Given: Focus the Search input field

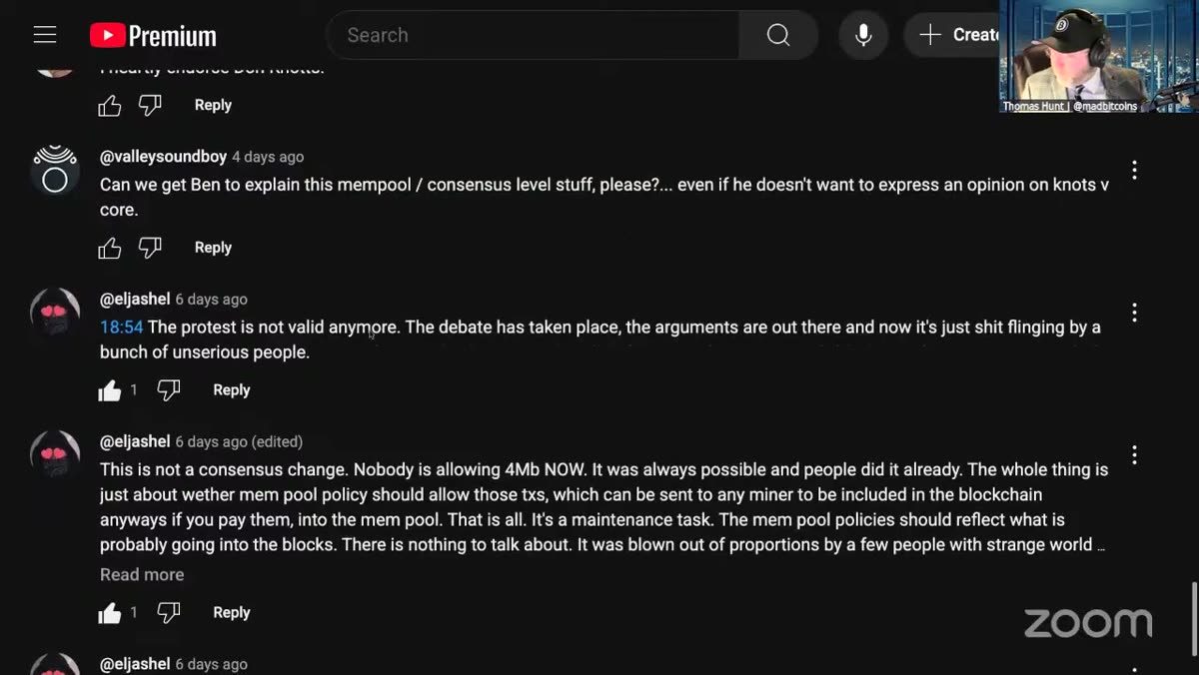Looking at the screenshot, I should point(533,35).
